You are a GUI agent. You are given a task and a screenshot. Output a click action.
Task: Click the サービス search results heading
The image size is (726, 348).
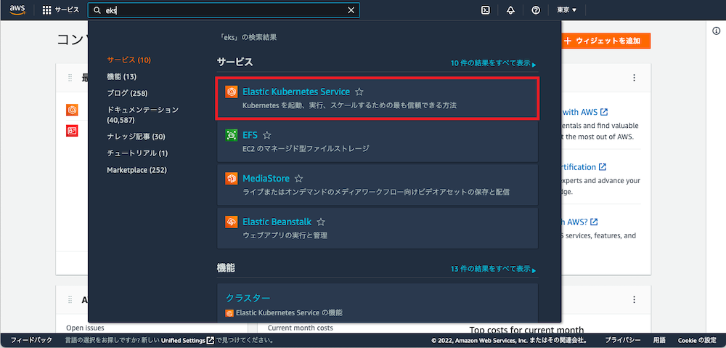234,62
